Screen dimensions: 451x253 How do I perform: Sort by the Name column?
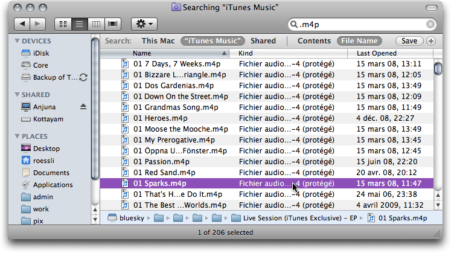tap(165, 53)
